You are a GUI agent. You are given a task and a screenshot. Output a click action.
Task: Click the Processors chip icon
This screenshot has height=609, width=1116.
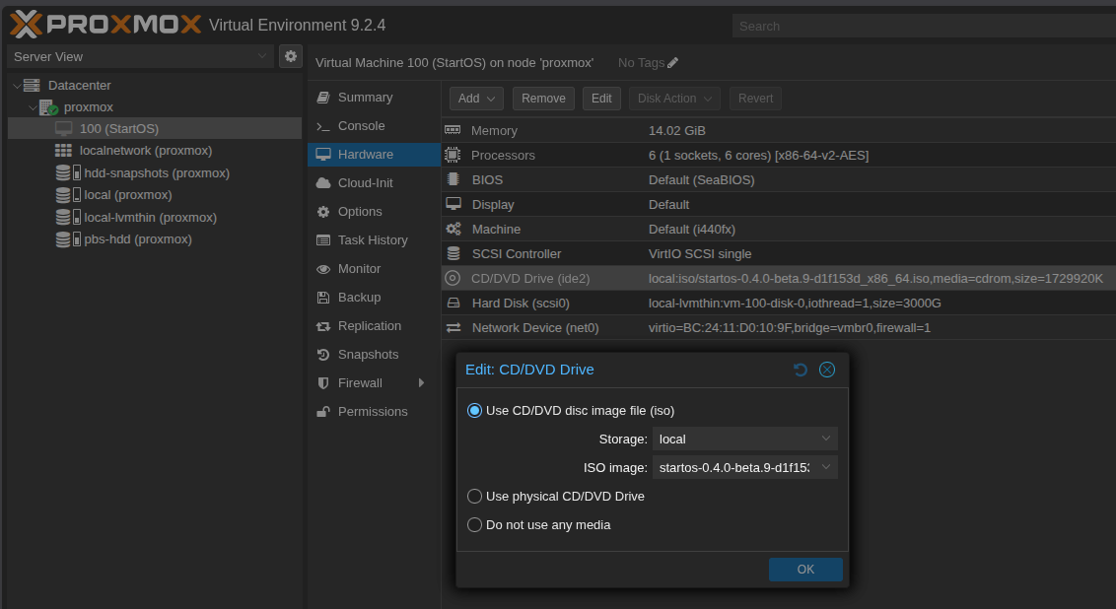[453, 155]
